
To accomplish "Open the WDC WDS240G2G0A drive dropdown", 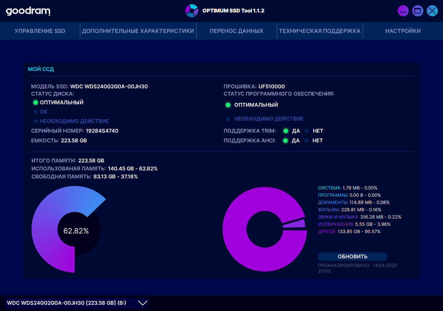I will pyautogui.click(x=77, y=303).
